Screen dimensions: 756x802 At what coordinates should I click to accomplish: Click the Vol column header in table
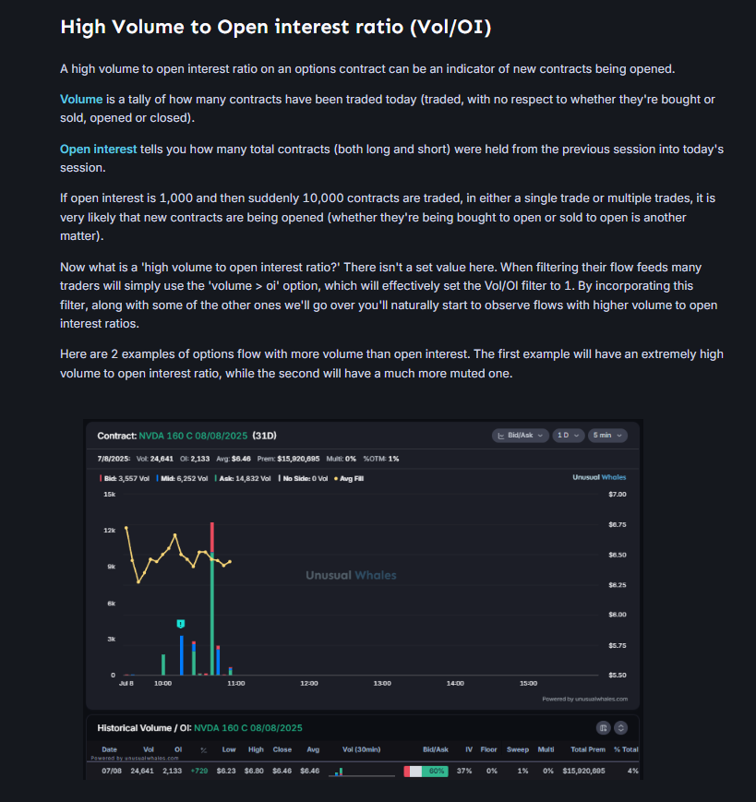pyautogui.click(x=149, y=749)
